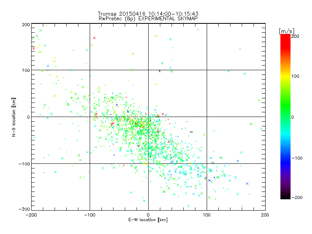
Task: Click the y-axis tick label '100' on the left
Action: pyautogui.click(x=26, y=70)
